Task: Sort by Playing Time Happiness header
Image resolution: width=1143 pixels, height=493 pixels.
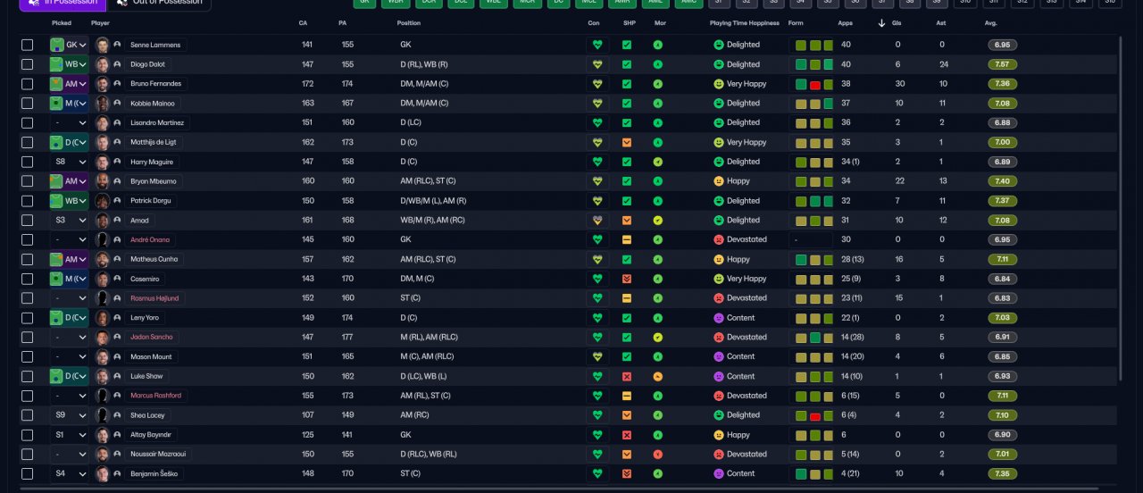Action: point(745,23)
